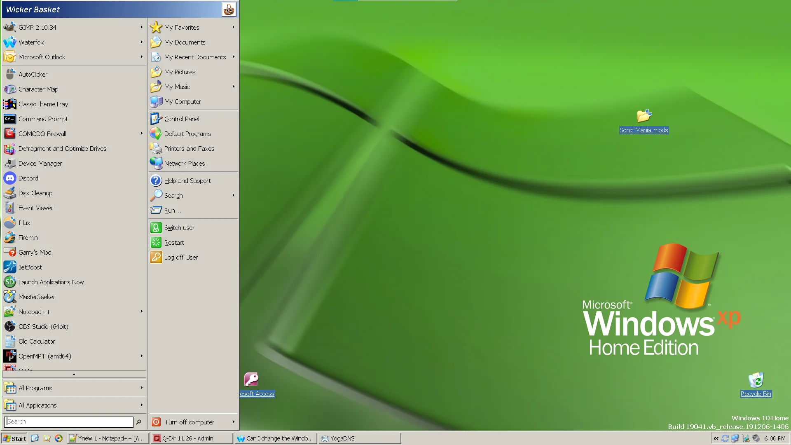This screenshot has height=445, width=791.
Task: Select Run... from the start menu
Action: click(172, 211)
